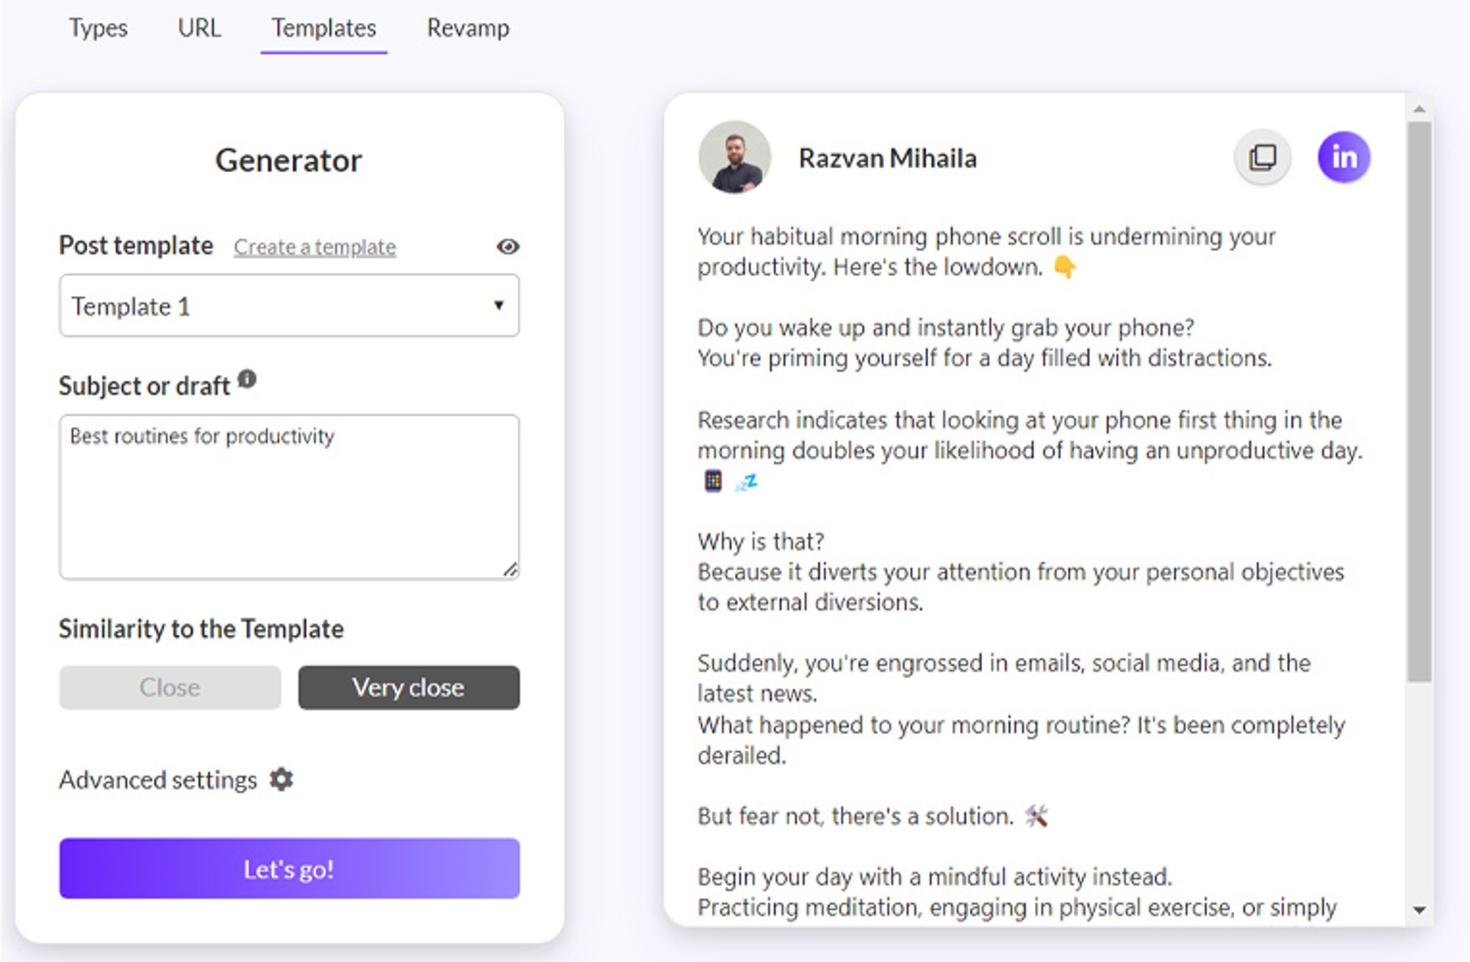Share the post via the LinkedIn icon

[1344, 157]
